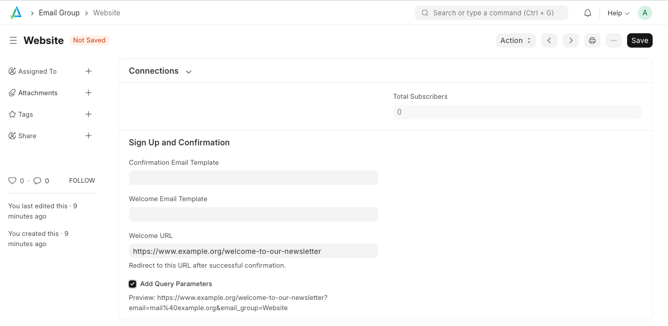
Task: Open the three-dots more menu
Action: pyautogui.click(x=614, y=40)
